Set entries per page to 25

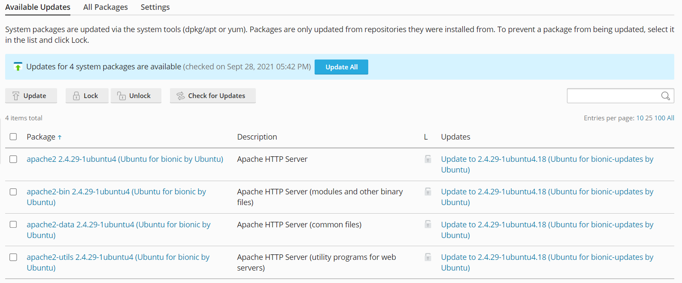coord(649,118)
